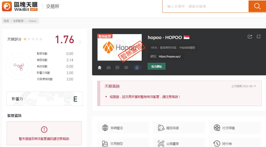Click the 官方網址 green button
Screen dimensions: 266x147
coord(157,66)
